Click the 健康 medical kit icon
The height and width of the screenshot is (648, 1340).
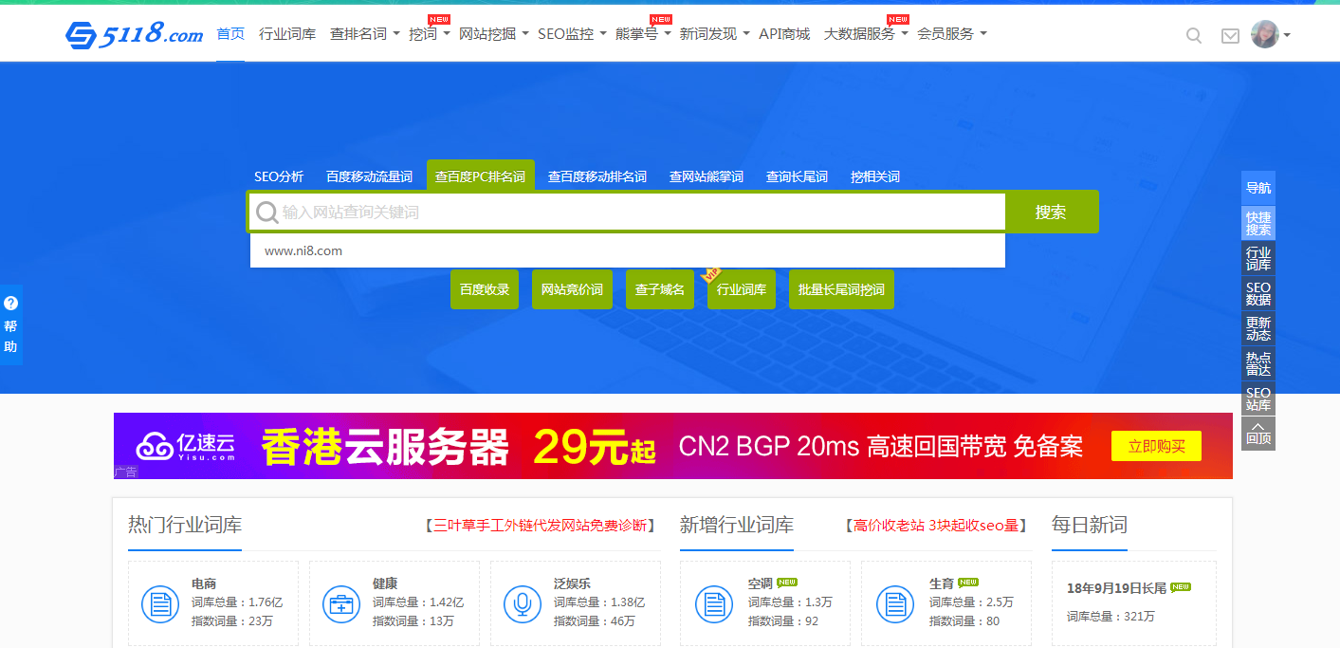pos(340,603)
